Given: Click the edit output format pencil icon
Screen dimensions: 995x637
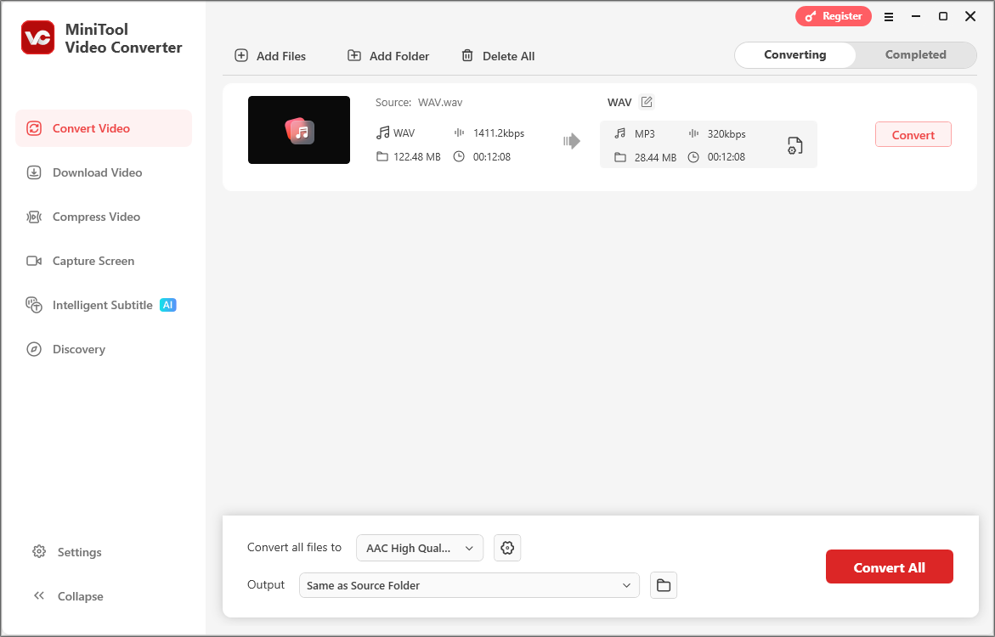Looking at the screenshot, I should coord(646,101).
